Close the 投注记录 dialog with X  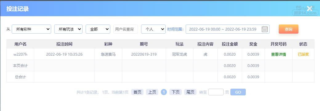tap(310, 9)
